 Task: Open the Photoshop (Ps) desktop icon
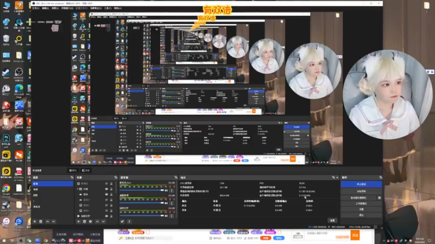(6, 140)
